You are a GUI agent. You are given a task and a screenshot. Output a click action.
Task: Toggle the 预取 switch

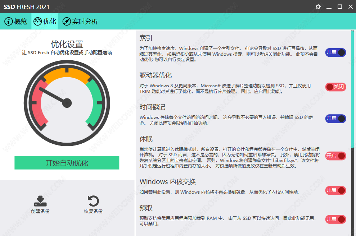coord(335,219)
